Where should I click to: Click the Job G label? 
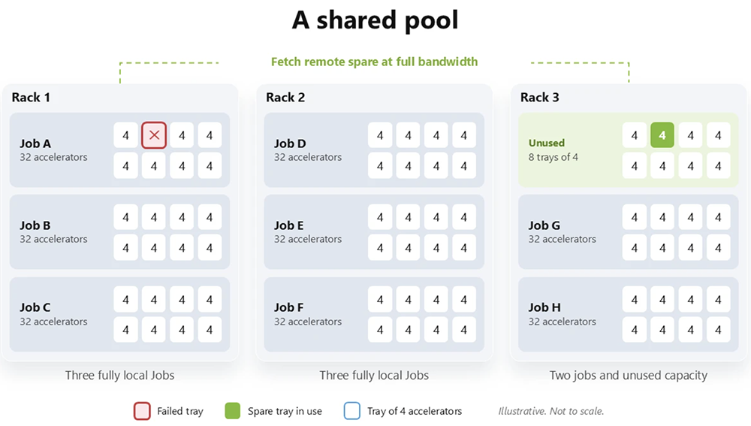(544, 225)
